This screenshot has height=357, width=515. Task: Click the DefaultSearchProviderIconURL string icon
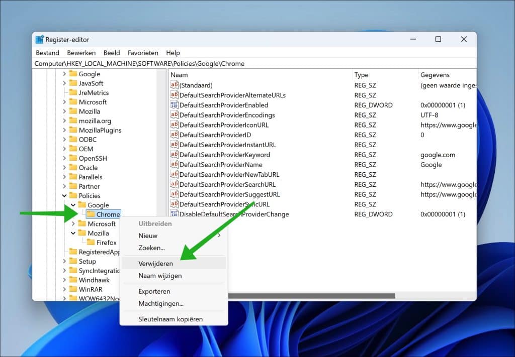[x=174, y=125]
